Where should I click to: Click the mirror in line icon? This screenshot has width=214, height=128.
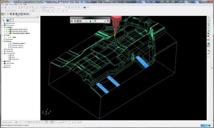[x=19, y=14]
